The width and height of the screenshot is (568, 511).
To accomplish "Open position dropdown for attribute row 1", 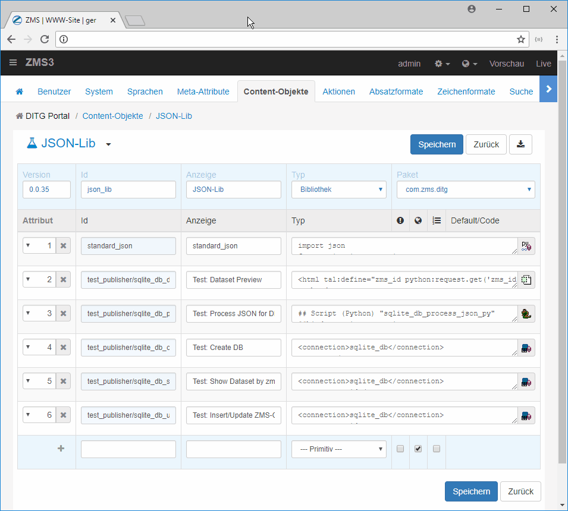I will coord(39,246).
